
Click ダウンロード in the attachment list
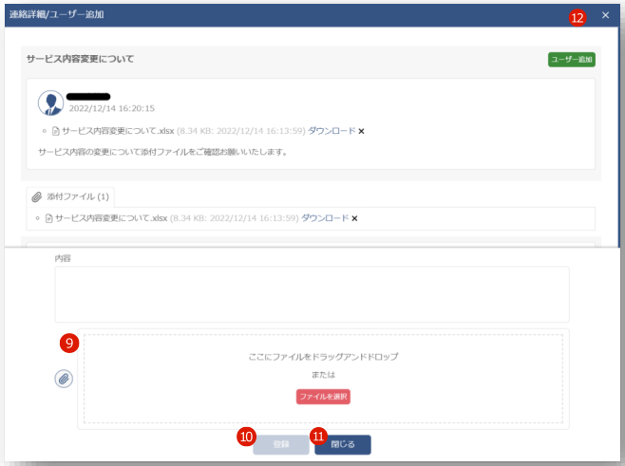(324, 218)
